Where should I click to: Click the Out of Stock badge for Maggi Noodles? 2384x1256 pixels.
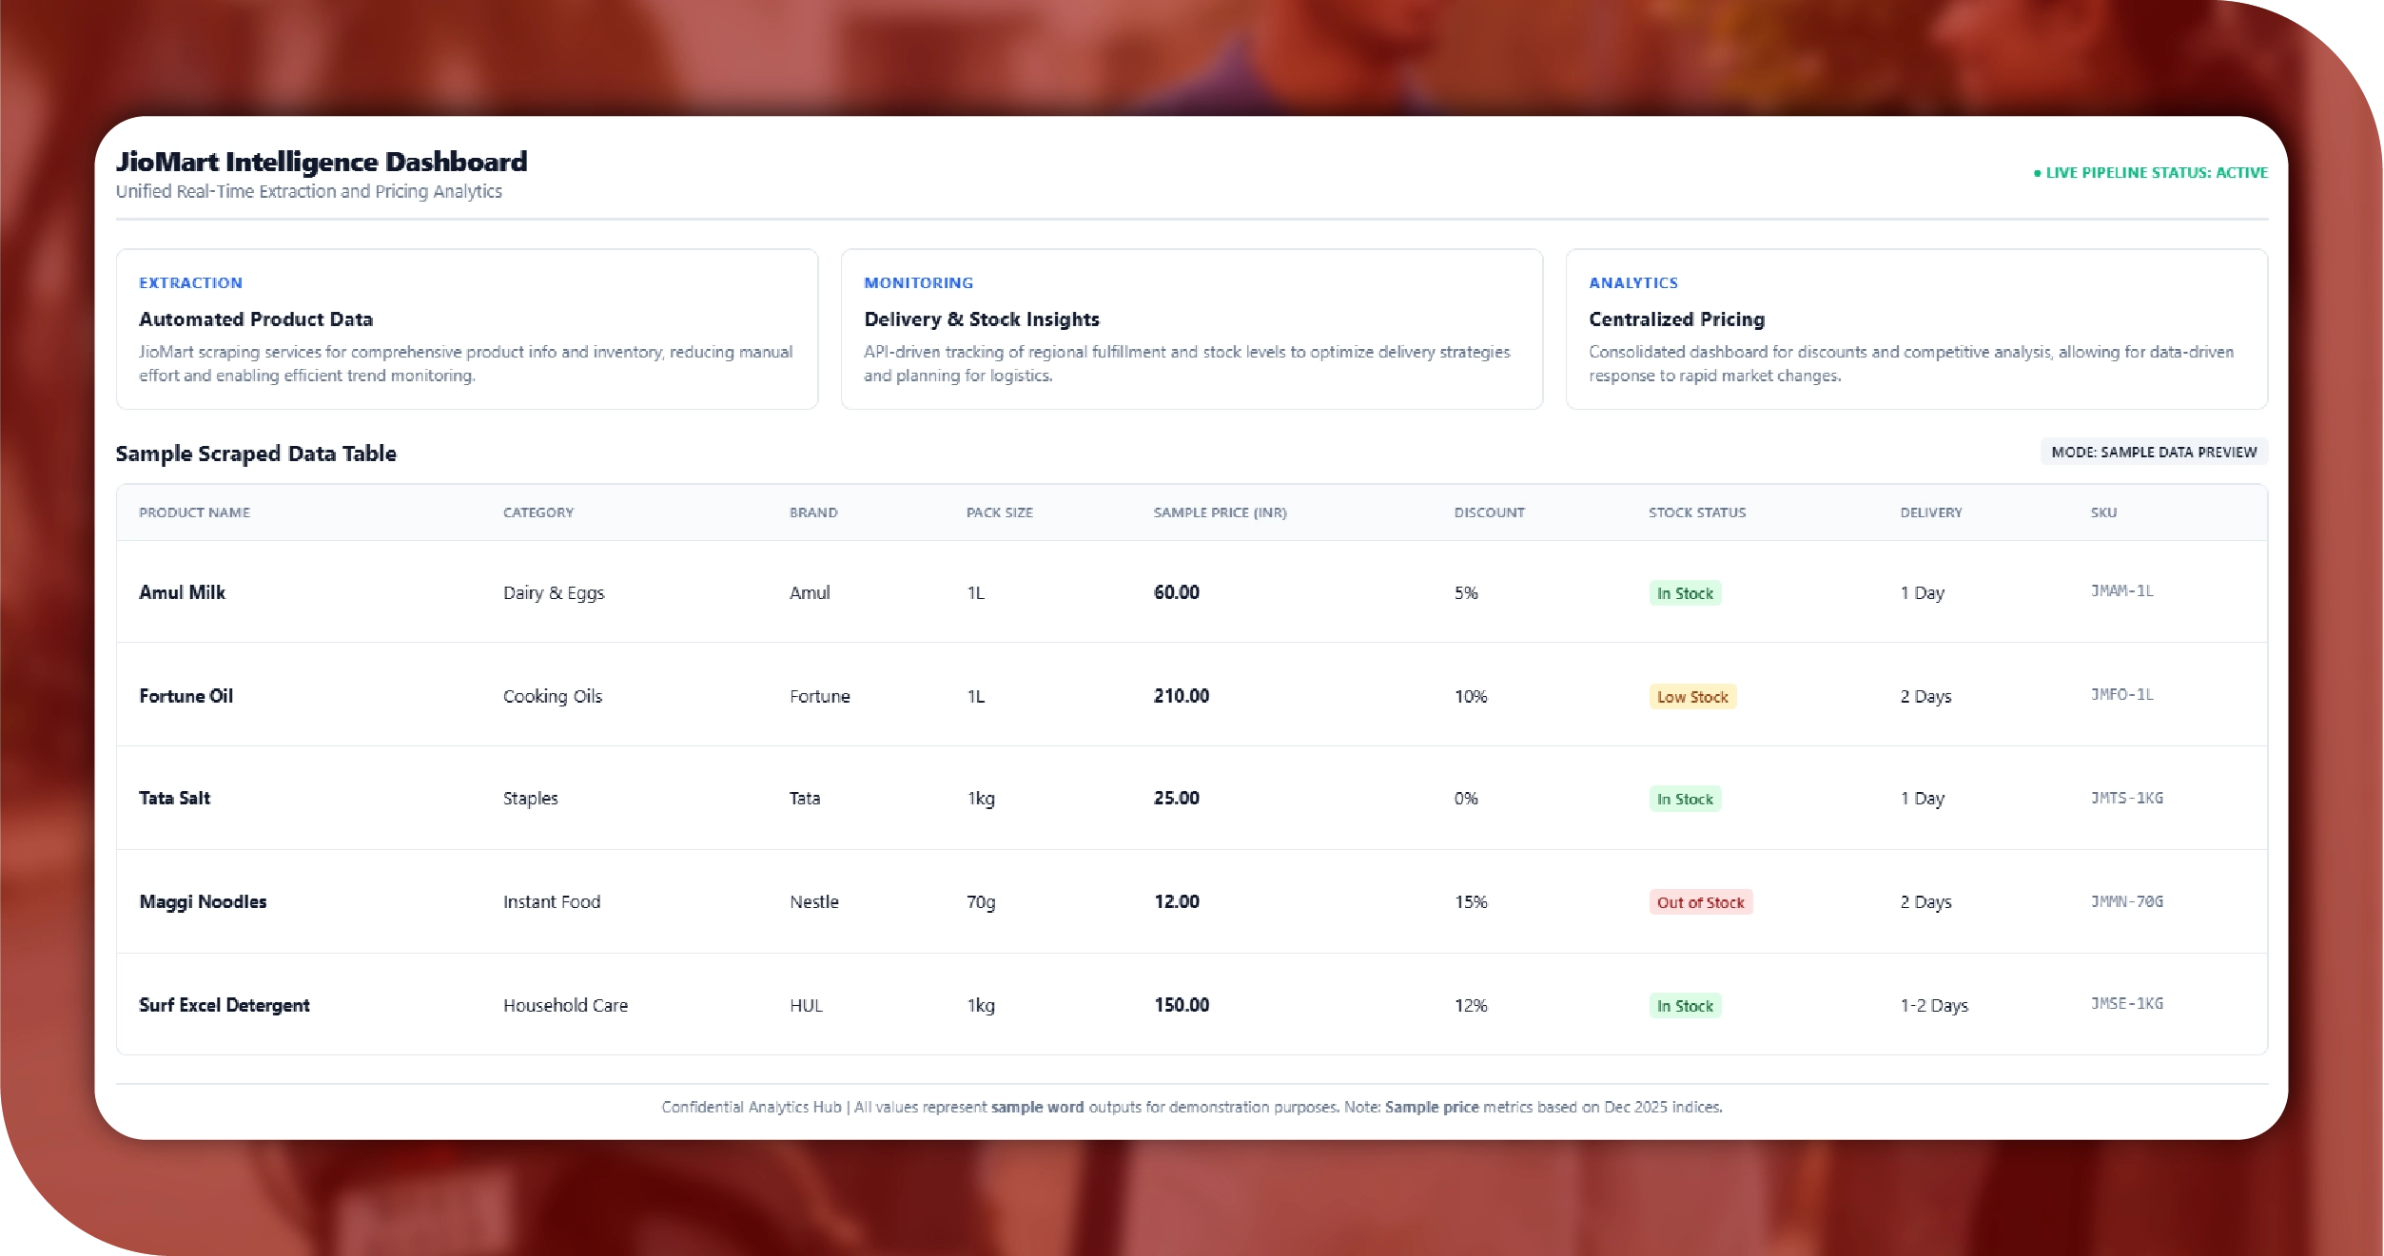click(x=1700, y=902)
